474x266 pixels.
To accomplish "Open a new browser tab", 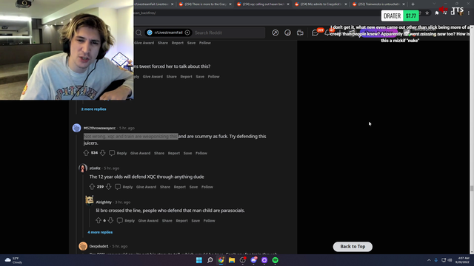I will pyautogui.click(x=413, y=4).
